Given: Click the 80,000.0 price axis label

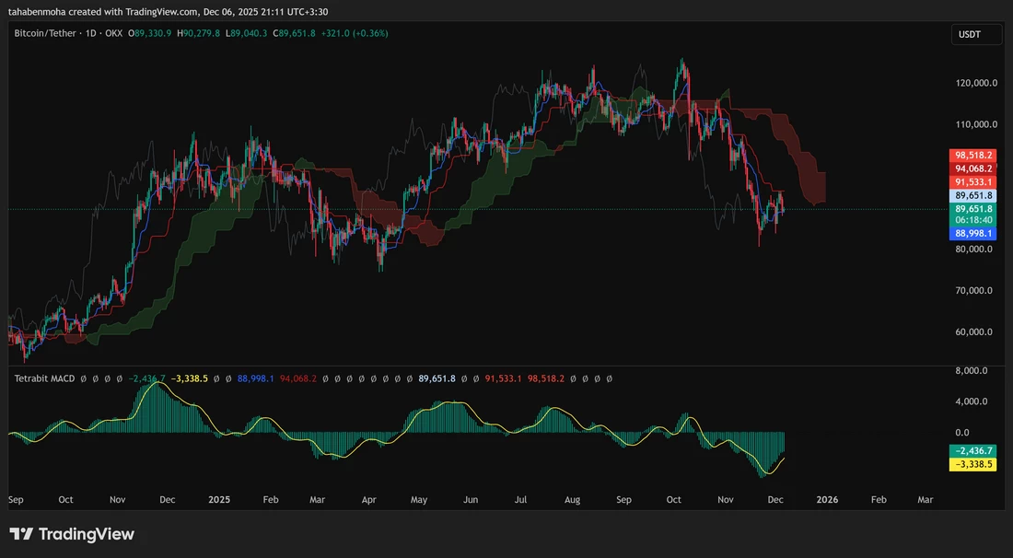Looking at the screenshot, I should (x=973, y=249).
